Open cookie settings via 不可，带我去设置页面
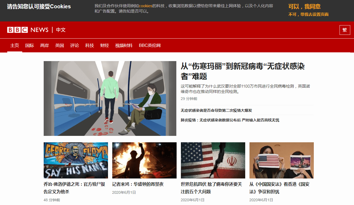354x205 pixels. click(308, 14)
